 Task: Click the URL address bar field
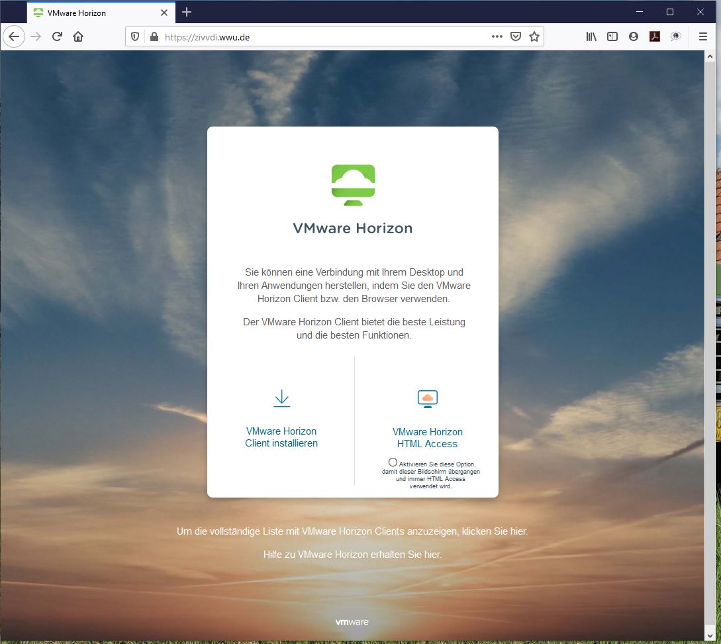[318, 37]
